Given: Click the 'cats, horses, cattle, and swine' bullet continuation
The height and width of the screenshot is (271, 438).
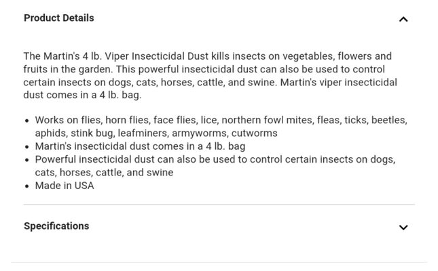Looking at the screenshot, I should (104, 173).
